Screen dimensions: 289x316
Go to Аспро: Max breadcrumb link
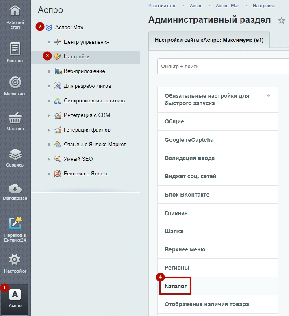click(x=228, y=6)
